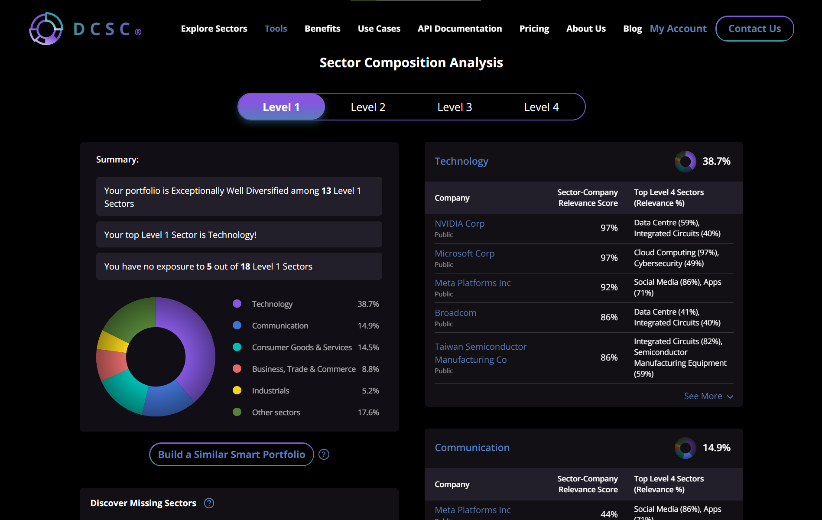822x520 pixels.
Task: Click the DCSC logo icon
Action: point(46,29)
